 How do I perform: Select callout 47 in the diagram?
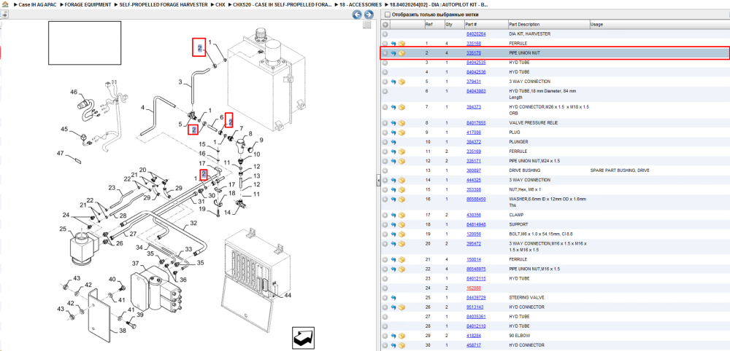click(61, 153)
